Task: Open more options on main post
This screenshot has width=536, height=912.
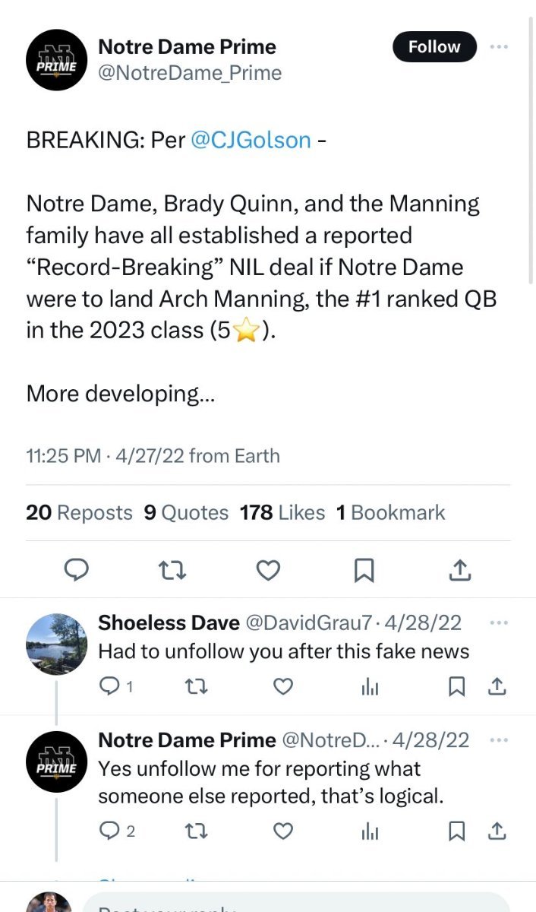Action: click(499, 47)
